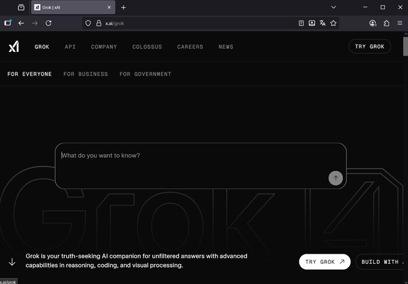Translate this page icon
This screenshot has height=284, width=408.
click(x=322, y=23)
